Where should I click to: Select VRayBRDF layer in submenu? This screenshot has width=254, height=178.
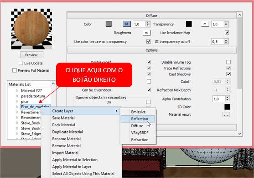coord(138,133)
